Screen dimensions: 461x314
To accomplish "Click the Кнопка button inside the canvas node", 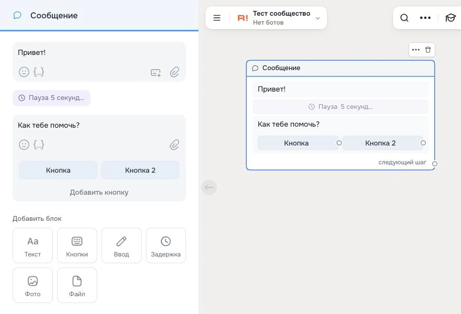I will tap(298, 143).
